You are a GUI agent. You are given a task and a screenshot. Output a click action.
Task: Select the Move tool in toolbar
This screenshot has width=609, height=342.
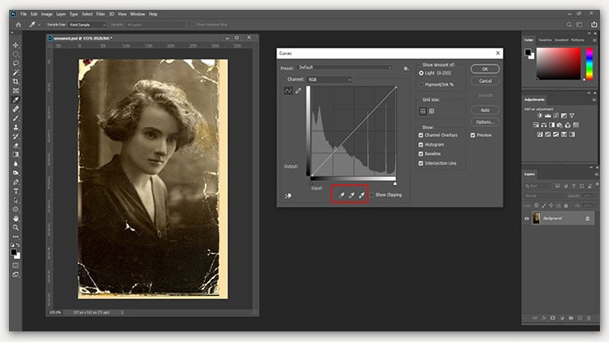tap(16, 44)
